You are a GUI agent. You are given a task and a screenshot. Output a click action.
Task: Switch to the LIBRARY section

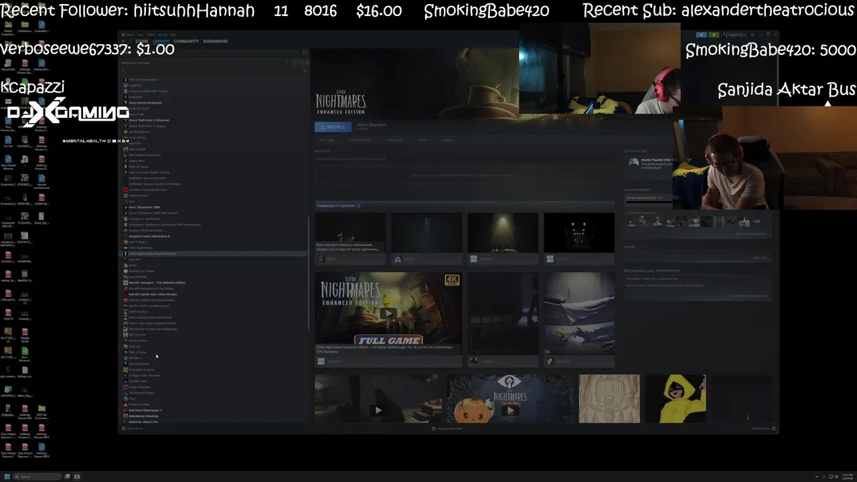161,42
